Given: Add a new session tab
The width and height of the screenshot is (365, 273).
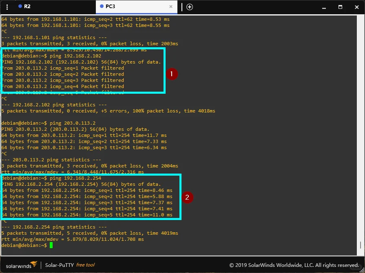Looking at the screenshot, I should [x=190, y=7].
